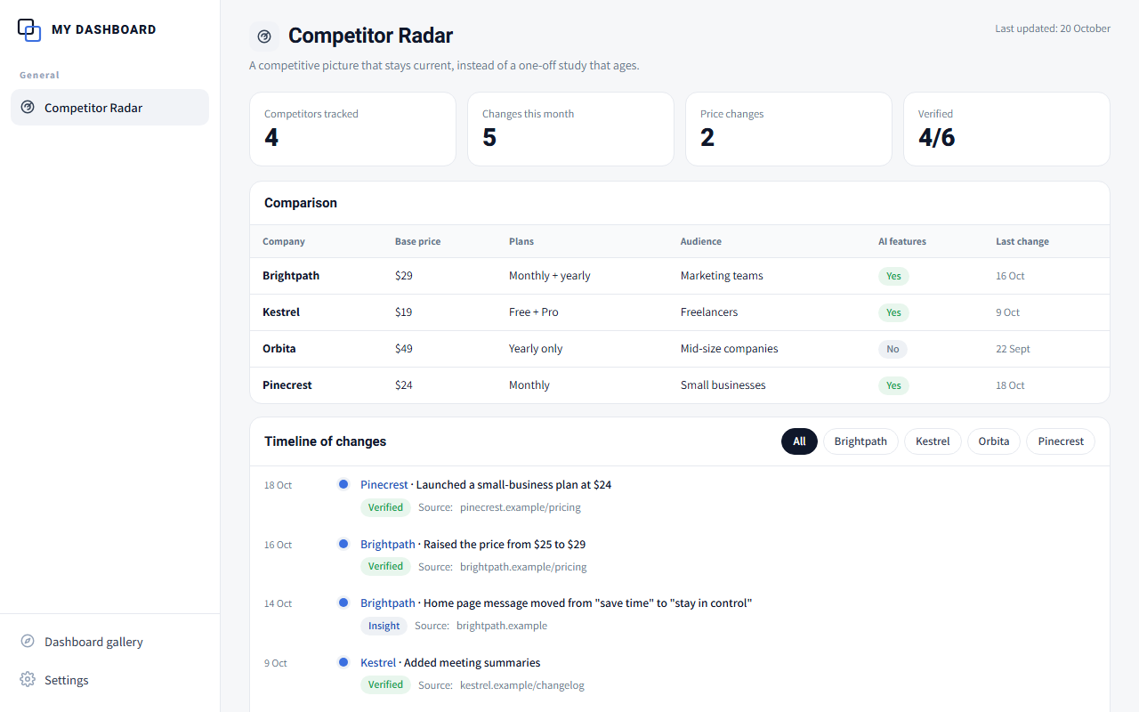Click the radar icon in the sidebar
1139x712 pixels.
click(x=28, y=108)
